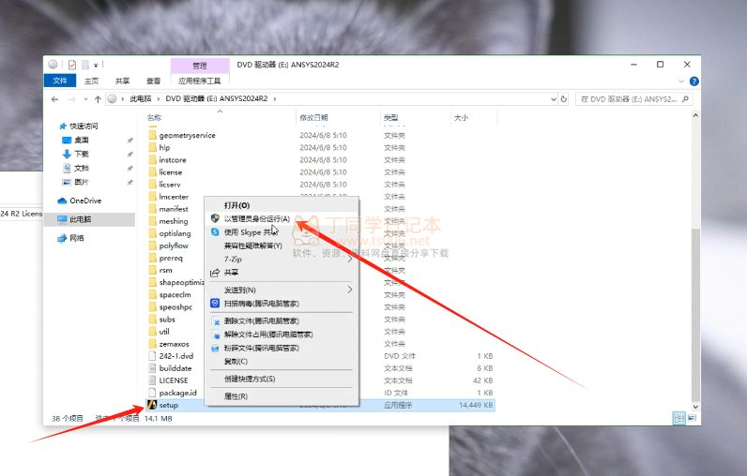Open Explorer help question mark icon
747x476 pixels.
pos(694,82)
